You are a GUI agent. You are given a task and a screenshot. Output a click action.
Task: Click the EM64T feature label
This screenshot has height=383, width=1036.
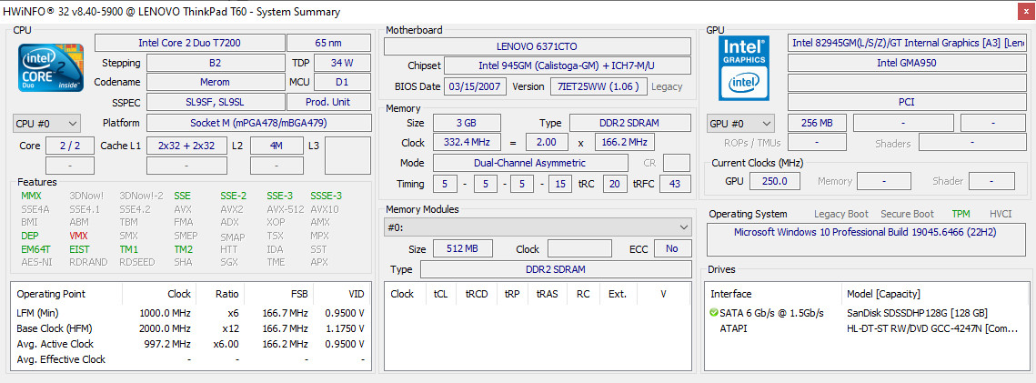pyautogui.click(x=34, y=249)
